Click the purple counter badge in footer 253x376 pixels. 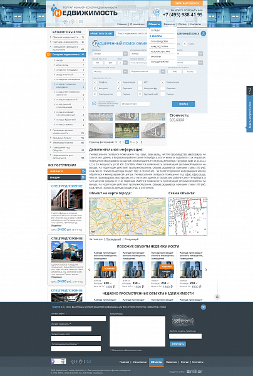click(58, 362)
